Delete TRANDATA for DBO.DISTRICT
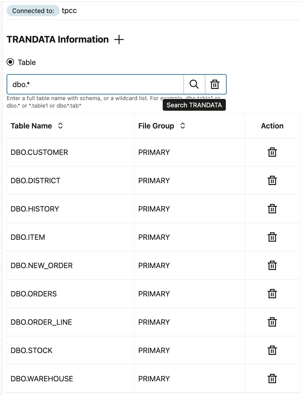 (x=272, y=181)
